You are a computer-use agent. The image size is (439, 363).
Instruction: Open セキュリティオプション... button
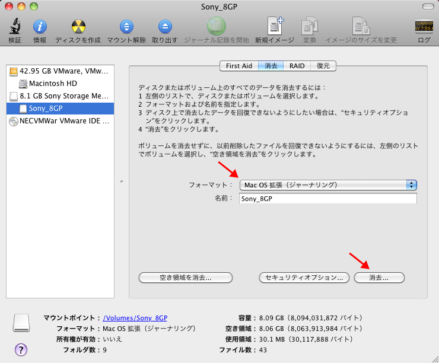click(304, 278)
